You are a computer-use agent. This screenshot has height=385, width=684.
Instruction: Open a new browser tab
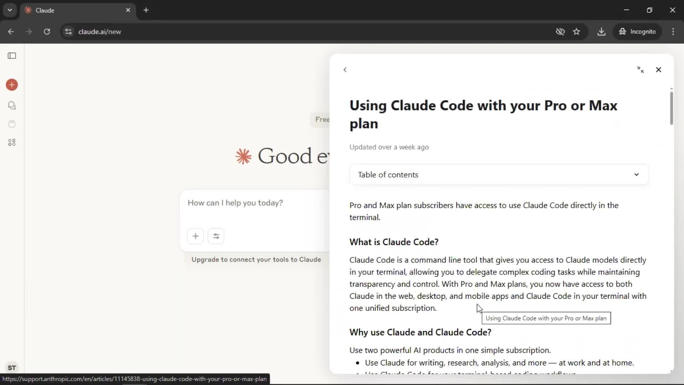point(146,10)
